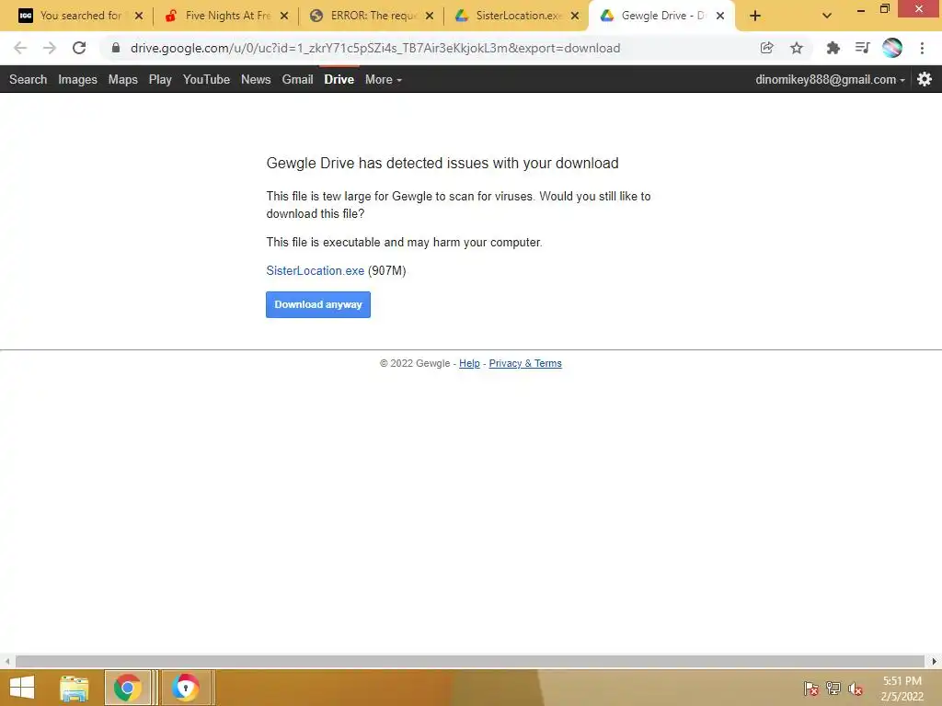
Task: Close the ERROR tab
Action: [430, 16]
